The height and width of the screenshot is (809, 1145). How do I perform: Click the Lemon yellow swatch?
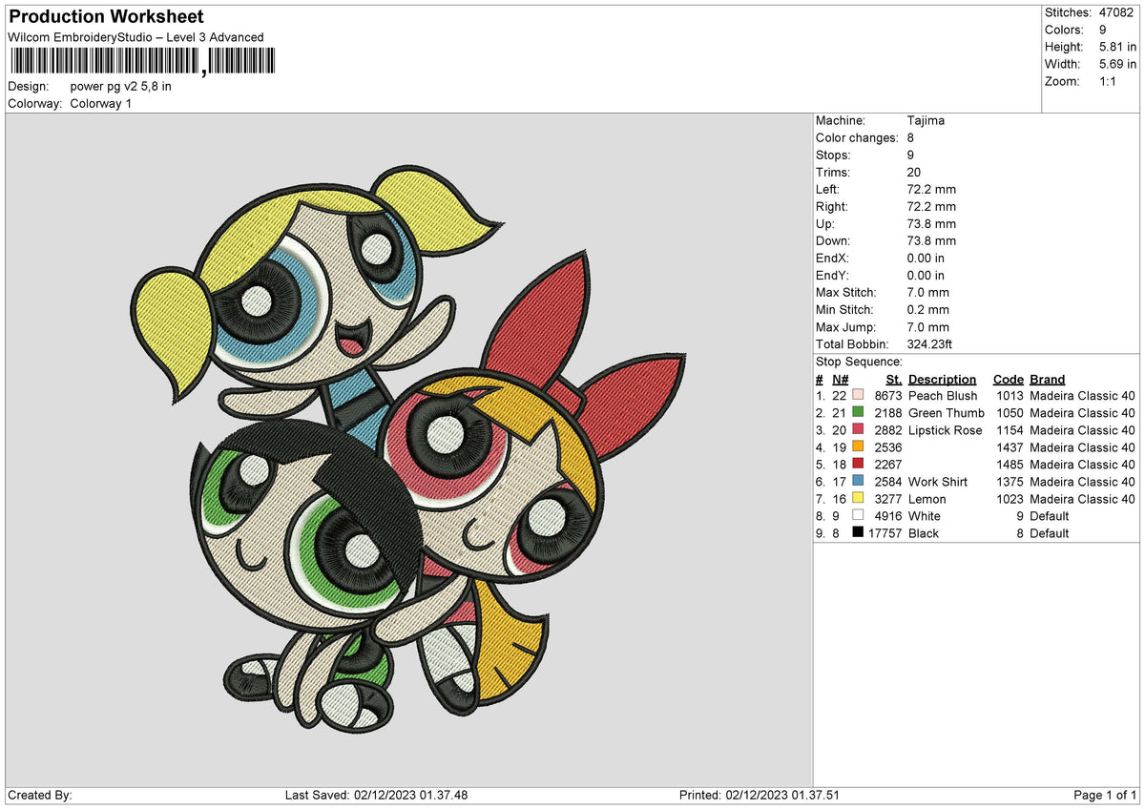[858, 499]
